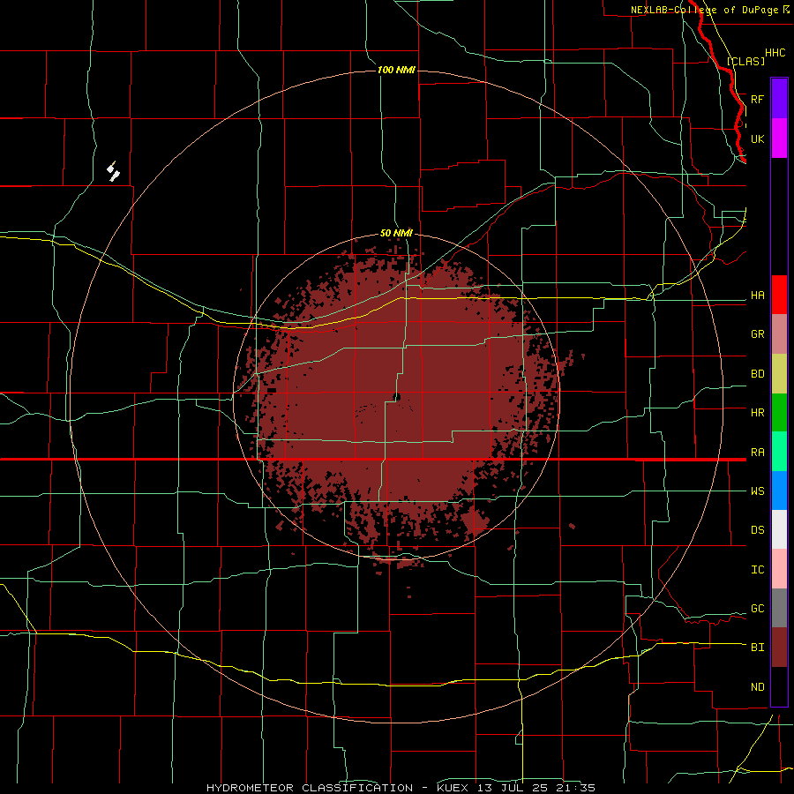Click the NEXLAB-College of DuPage credit text
Viewport: 794px width, 794px height.
click(704, 10)
